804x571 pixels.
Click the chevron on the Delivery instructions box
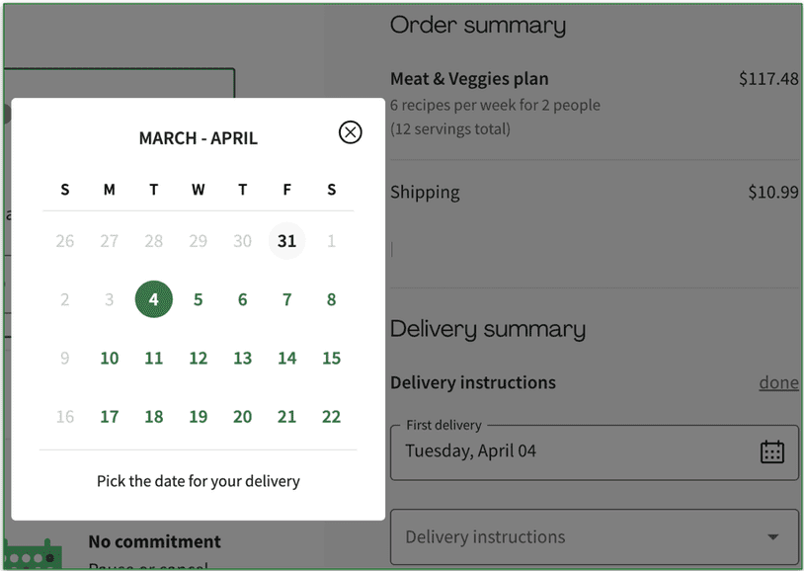pos(773,536)
